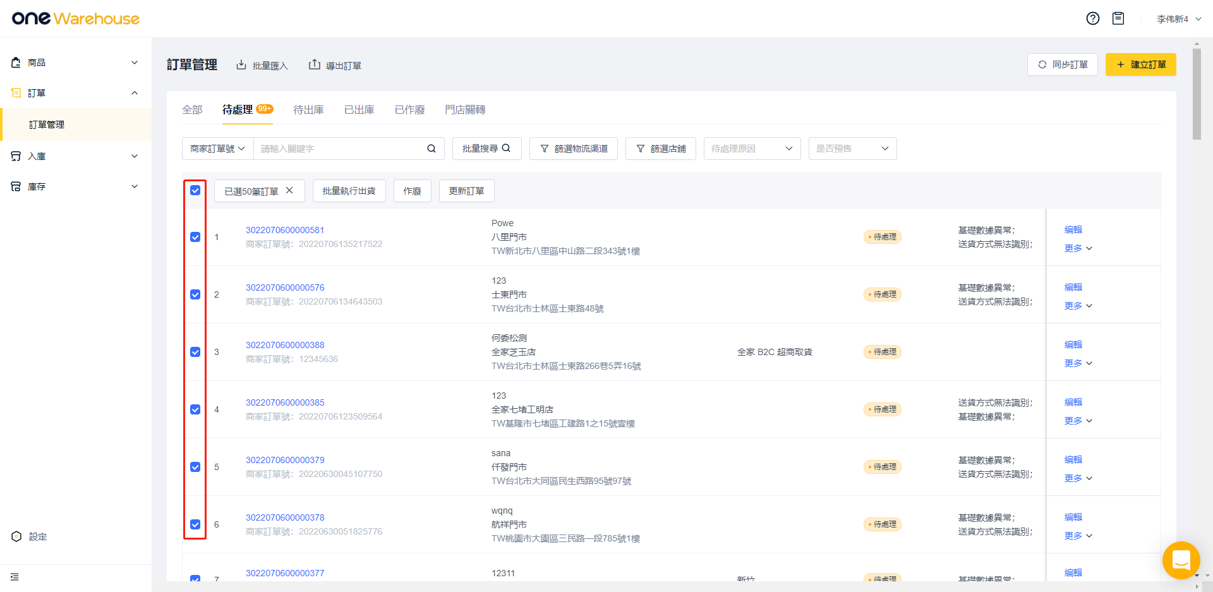Click the 作廢 button
1213x592 pixels.
click(412, 191)
